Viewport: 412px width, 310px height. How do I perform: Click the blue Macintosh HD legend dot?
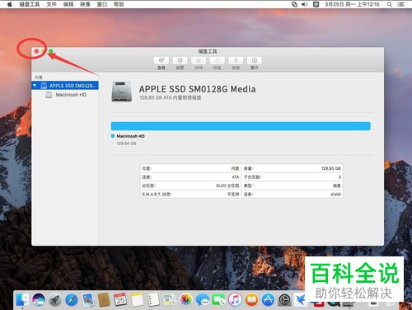coord(113,136)
